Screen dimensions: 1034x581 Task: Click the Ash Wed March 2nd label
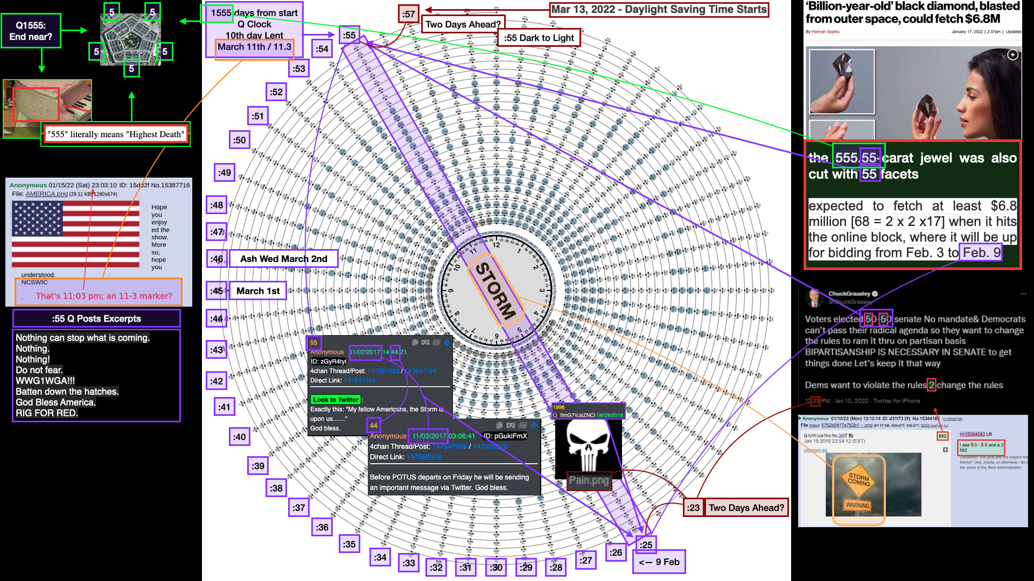pyautogui.click(x=284, y=259)
